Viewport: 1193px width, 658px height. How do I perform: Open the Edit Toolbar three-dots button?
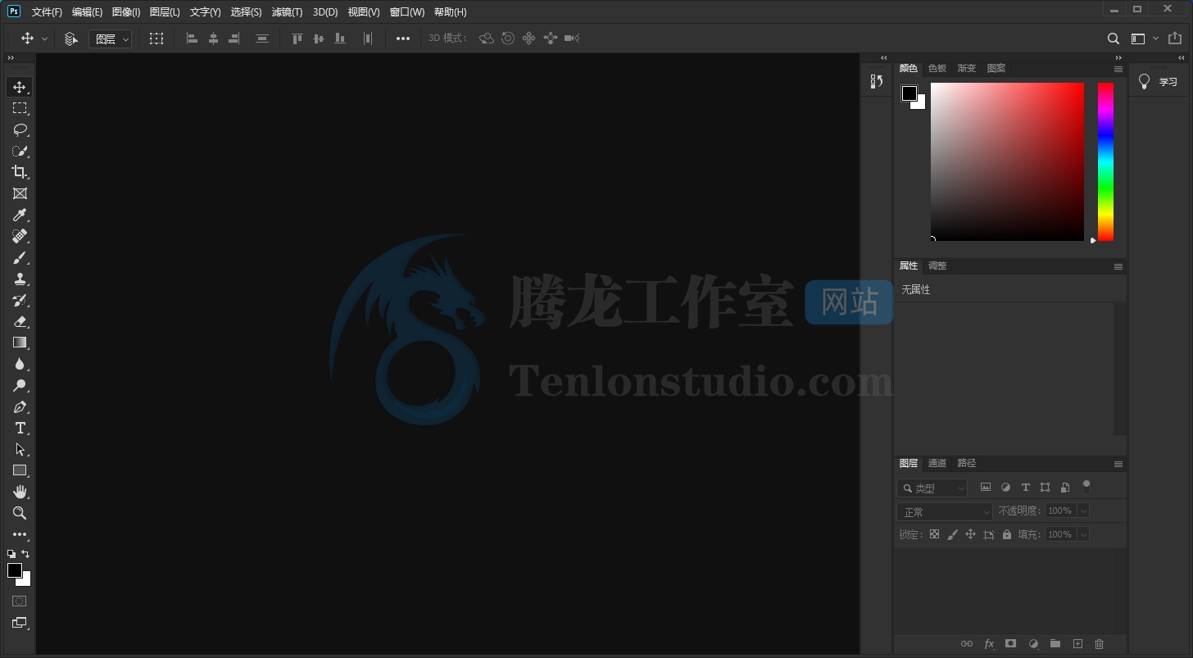(20, 534)
